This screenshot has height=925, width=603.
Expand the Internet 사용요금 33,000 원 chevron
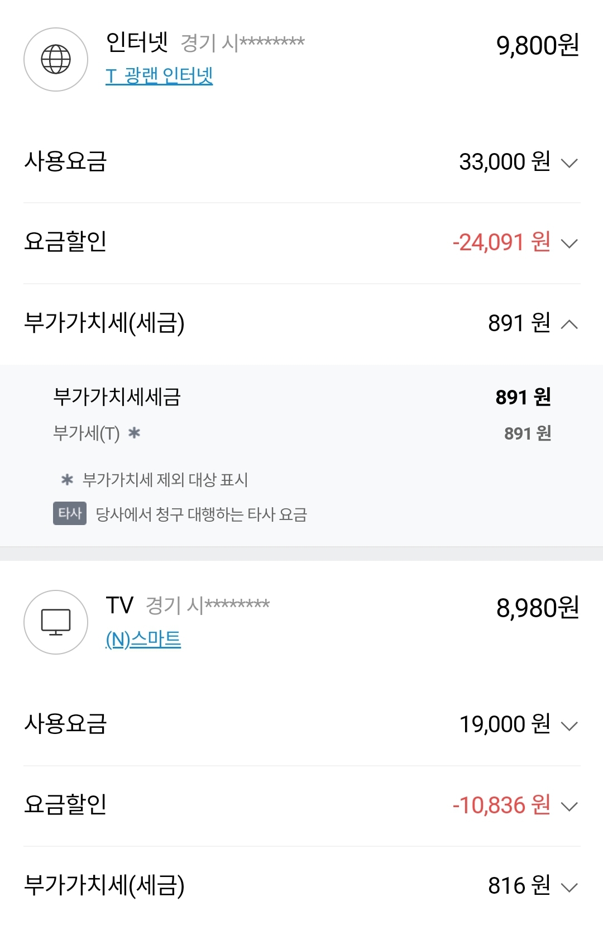point(569,163)
